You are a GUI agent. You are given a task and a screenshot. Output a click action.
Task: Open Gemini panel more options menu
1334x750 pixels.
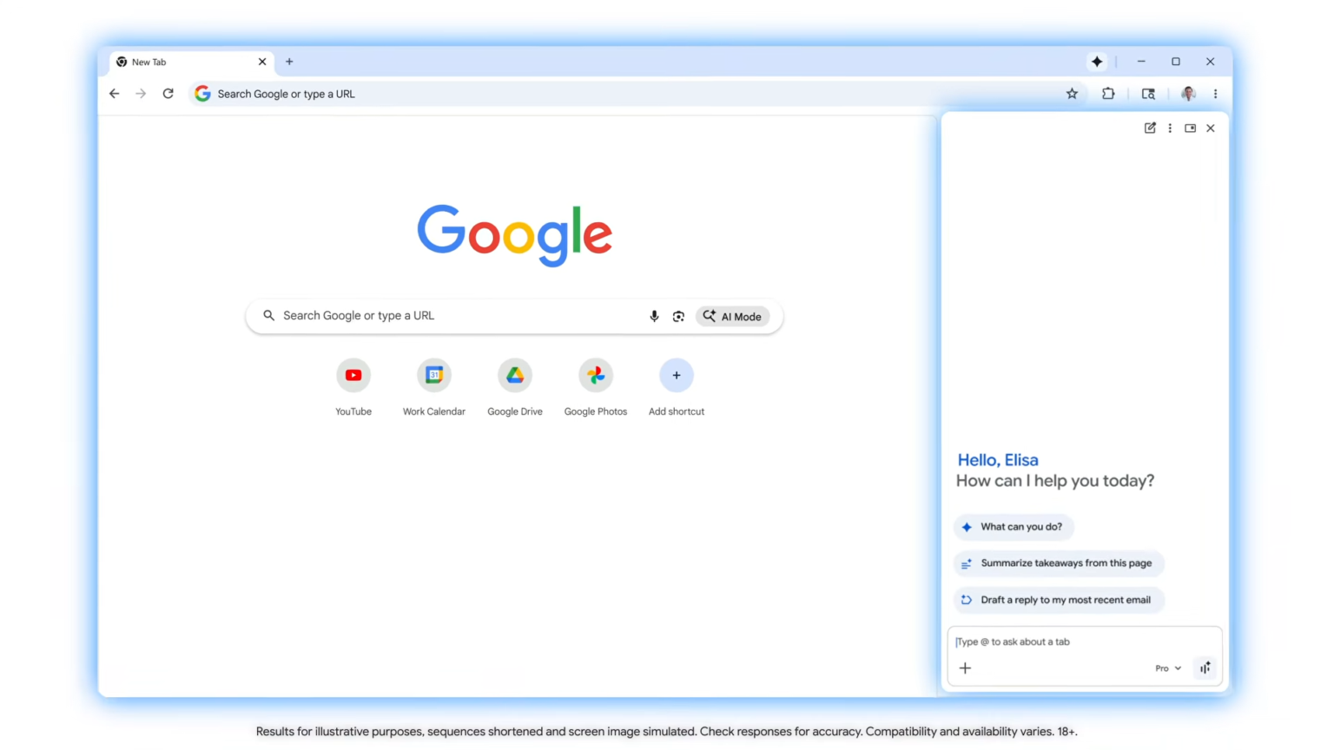(x=1170, y=128)
